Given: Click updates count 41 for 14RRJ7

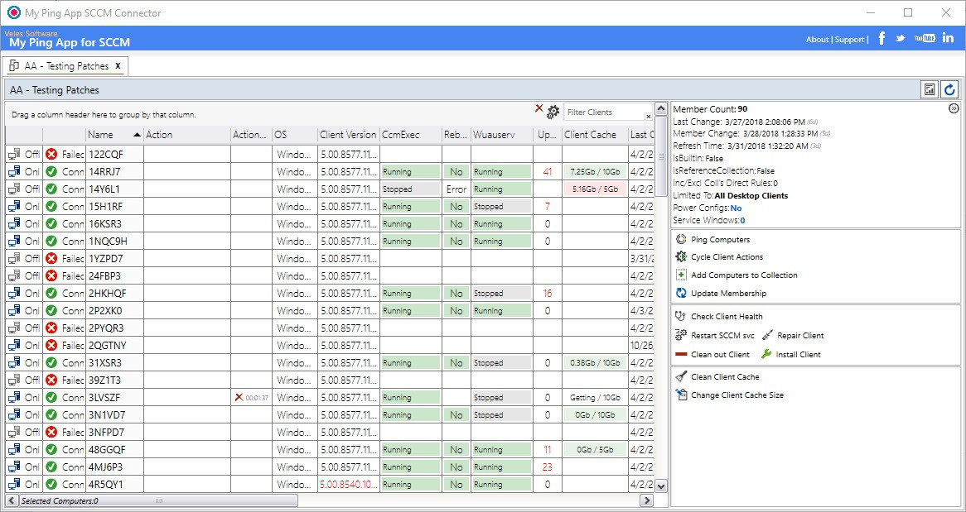Looking at the screenshot, I should [x=548, y=172].
